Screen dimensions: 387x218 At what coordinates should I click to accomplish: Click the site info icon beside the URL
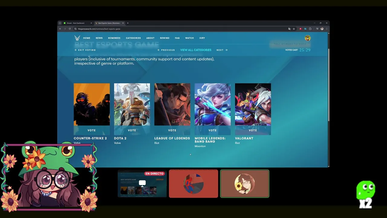tap(75, 29)
